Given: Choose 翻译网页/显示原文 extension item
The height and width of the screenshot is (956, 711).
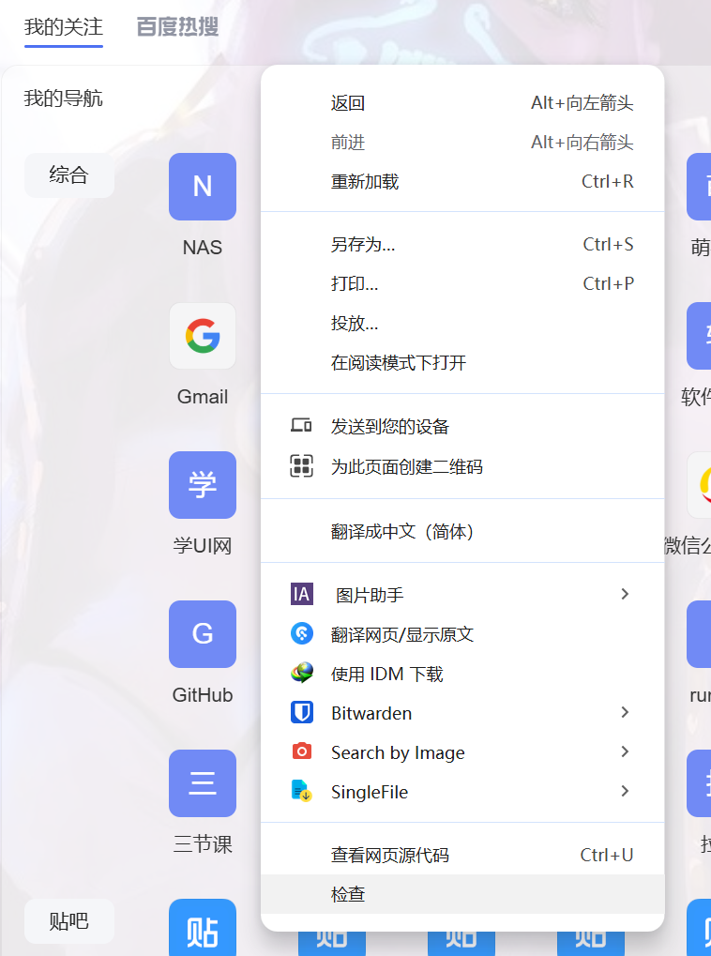Looking at the screenshot, I should point(401,634).
